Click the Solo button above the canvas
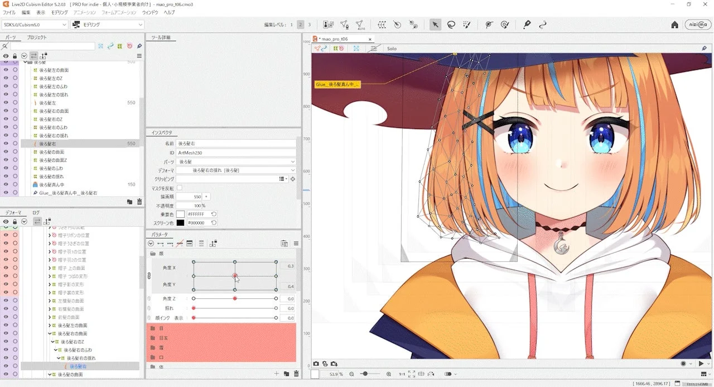714x387 pixels. pyautogui.click(x=391, y=49)
